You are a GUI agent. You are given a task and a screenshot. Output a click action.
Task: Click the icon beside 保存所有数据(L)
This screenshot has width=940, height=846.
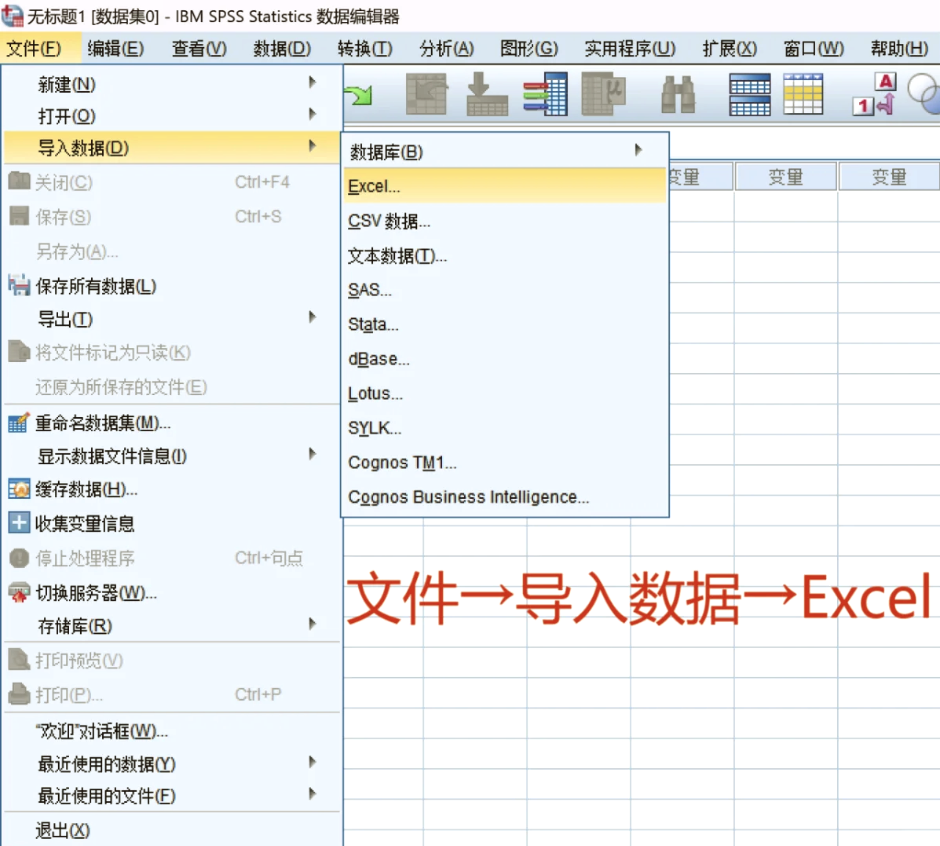[x=19, y=285]
